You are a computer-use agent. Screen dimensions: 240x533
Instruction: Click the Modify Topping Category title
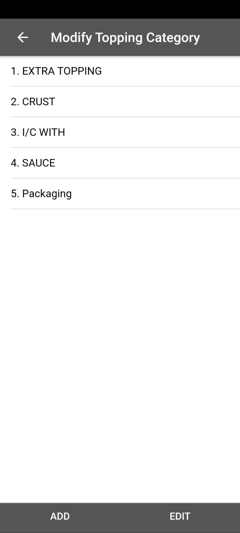125,38
